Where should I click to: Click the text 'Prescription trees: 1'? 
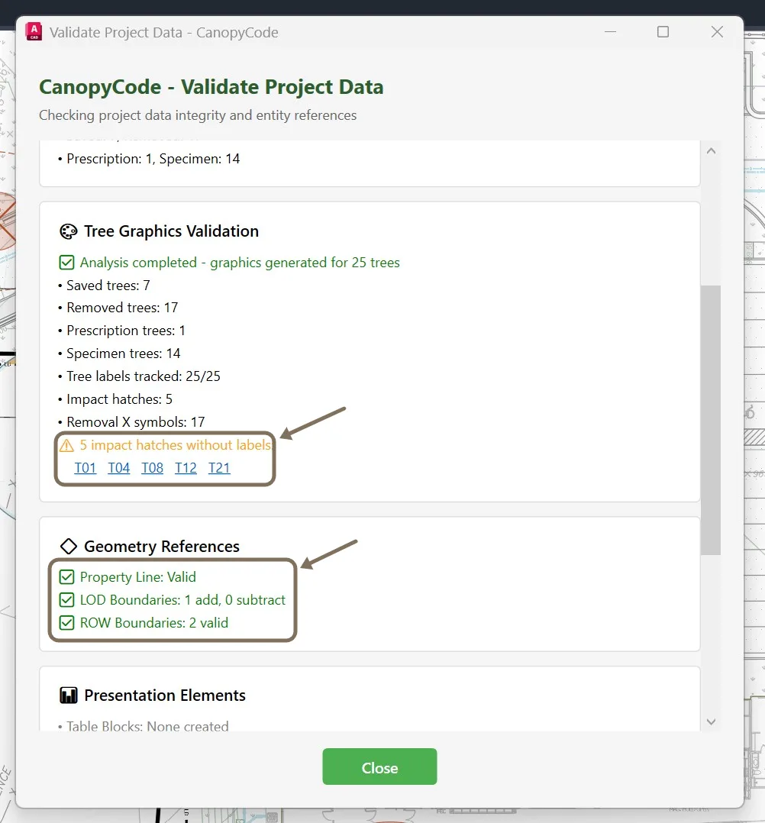(126, 331)
